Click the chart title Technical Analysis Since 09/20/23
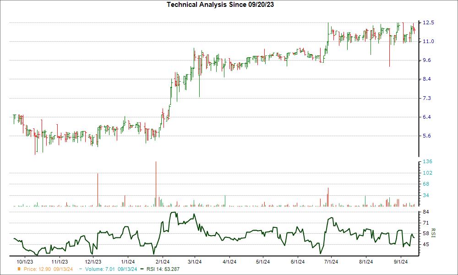Viewport: 458px width, 275px height. pyautogui.click(x=220, y=5)
